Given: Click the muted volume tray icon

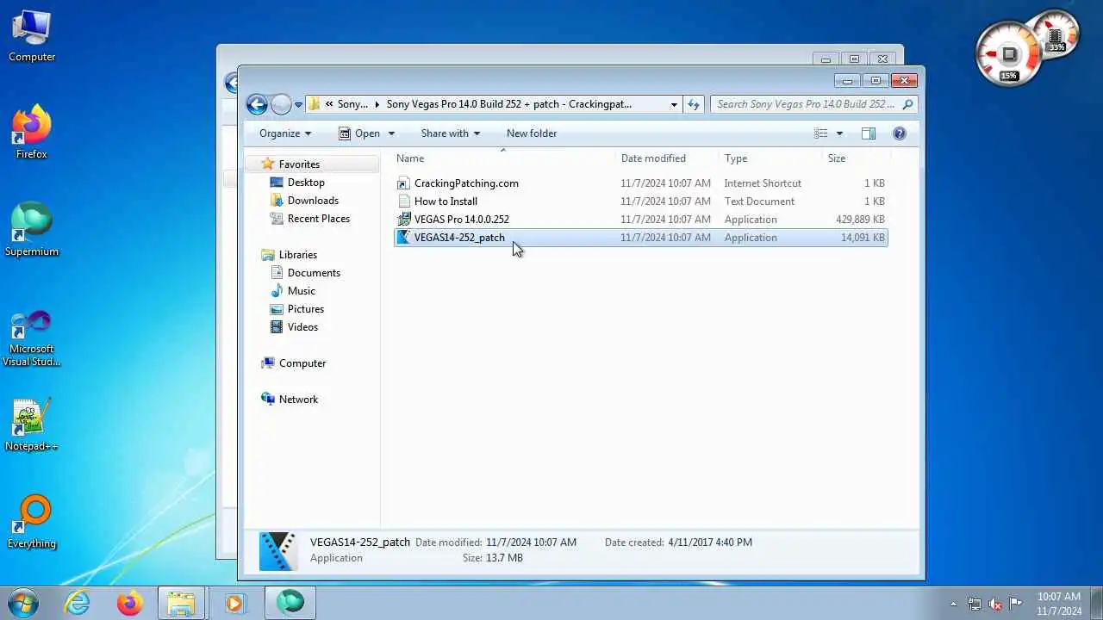Looking at the screenshot, I should click(x=995, y=604).
